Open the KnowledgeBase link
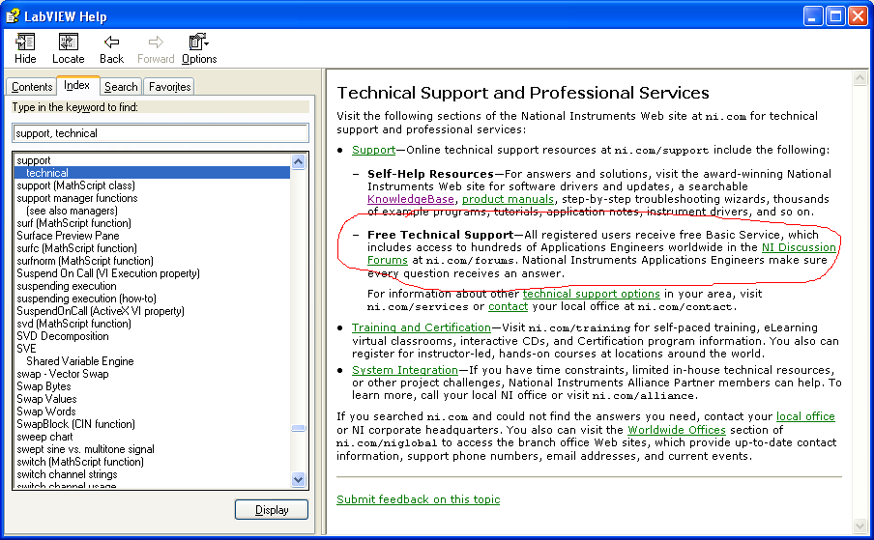The image size is (874, 540). click(x=411, y=199)
